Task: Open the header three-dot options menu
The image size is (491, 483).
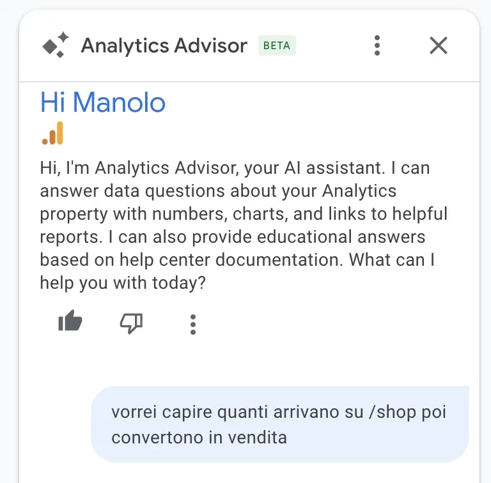Action: point(377,45)
